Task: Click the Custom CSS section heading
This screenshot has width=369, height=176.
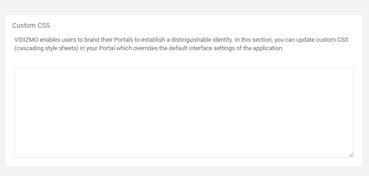Action: click(x=31, y=25)
